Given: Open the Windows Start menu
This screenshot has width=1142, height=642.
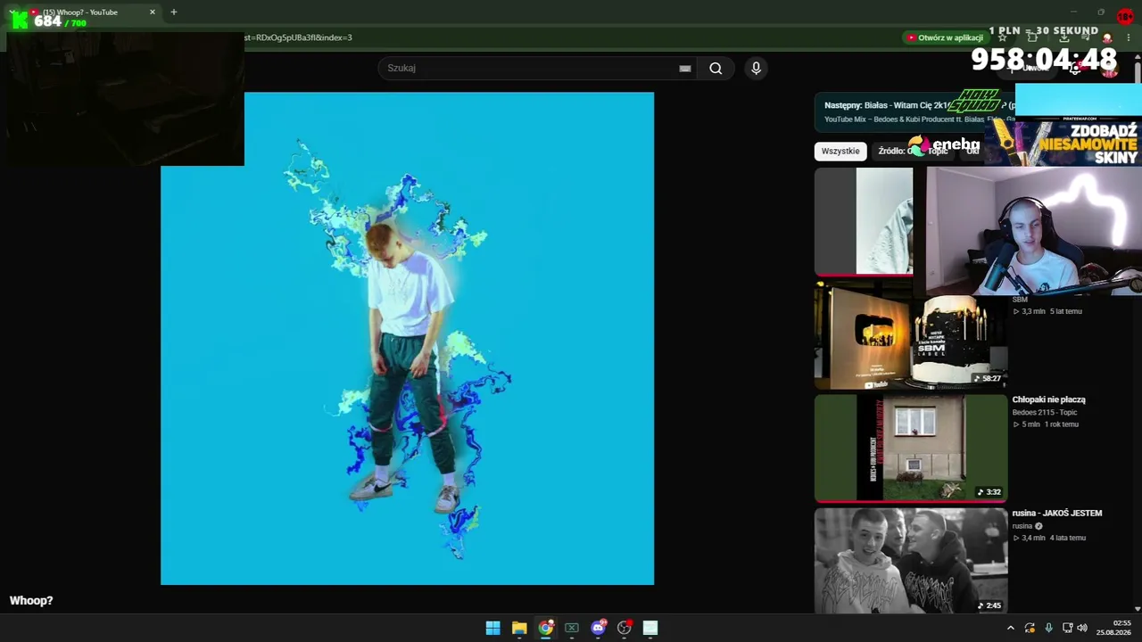Looking at the screenshot, I should [492, 628].
